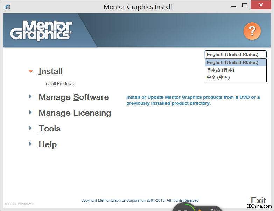Viewport: 274px width, 211px height.
Task: Click the installer app icon in title bar
Action: click(x=7, y=7)
